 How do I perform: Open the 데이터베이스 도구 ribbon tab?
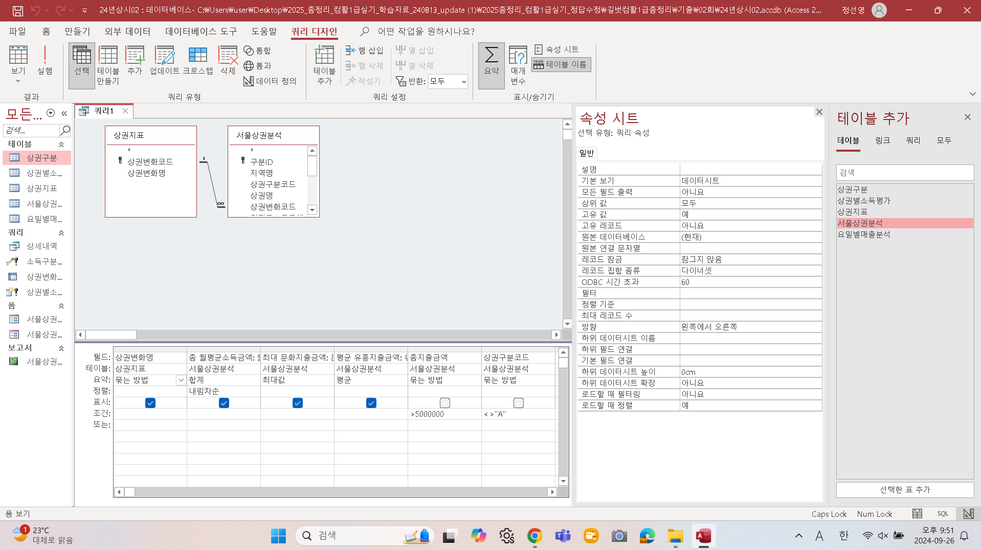pyautogui.click(x=200, y=32)
